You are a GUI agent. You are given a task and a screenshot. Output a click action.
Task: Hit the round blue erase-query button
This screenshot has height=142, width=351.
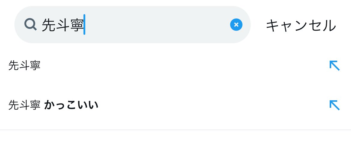236,25
